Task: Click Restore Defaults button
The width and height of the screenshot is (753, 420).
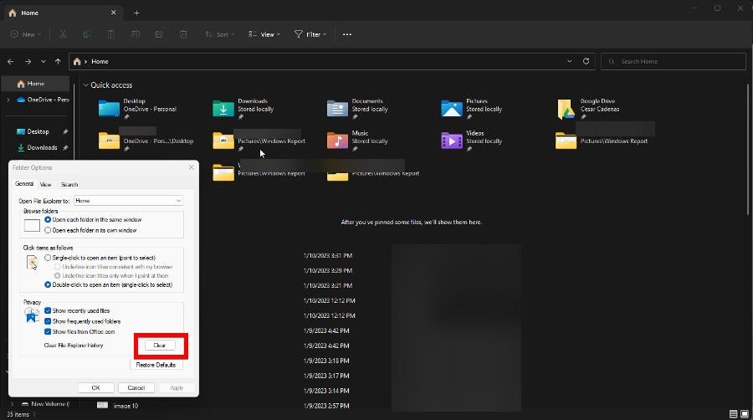Action: pyautogui.click(x=156, y=365)
